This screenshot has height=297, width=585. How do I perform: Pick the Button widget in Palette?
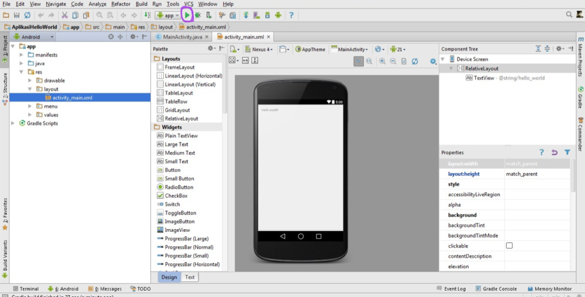pos(173,170)
